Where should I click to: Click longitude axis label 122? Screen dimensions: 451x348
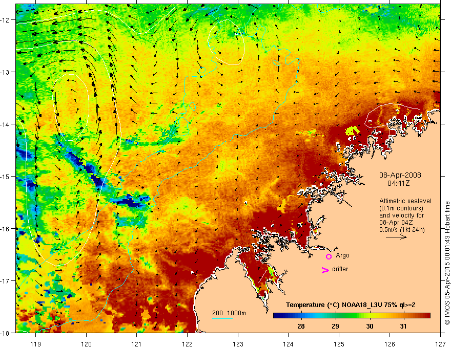(187, 344)
